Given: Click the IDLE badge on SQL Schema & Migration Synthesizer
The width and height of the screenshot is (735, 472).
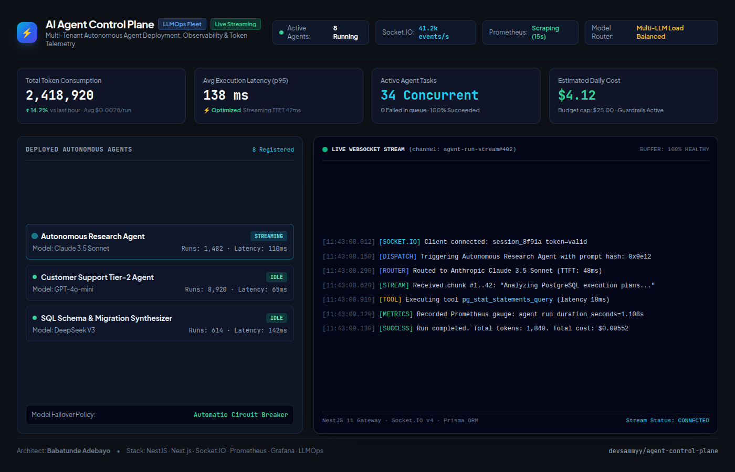Looking at the screenshot, I should [277, 318].
